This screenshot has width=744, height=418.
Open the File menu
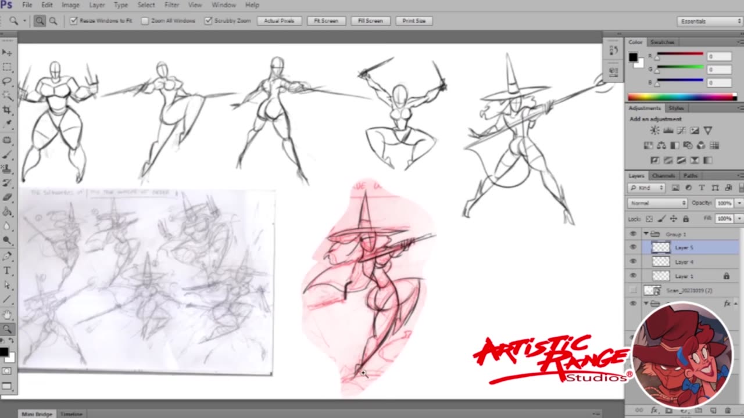coord(27,5)
